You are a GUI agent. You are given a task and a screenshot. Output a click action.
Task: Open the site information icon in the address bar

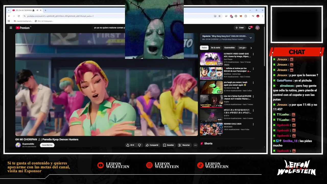coord(25,16)
